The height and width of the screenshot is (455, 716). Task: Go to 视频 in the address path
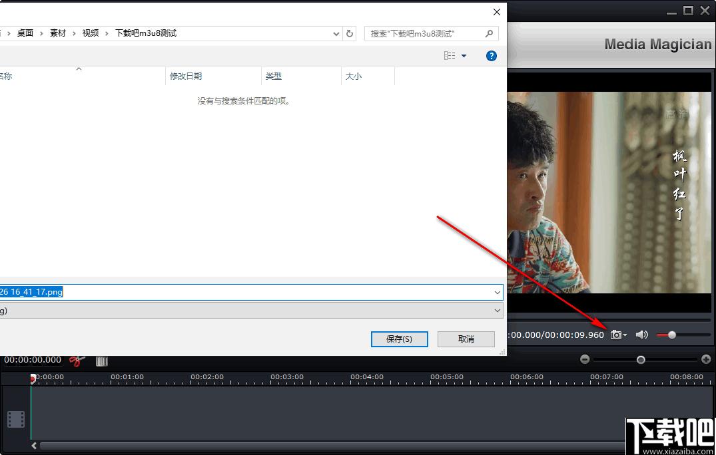point(91,33)
